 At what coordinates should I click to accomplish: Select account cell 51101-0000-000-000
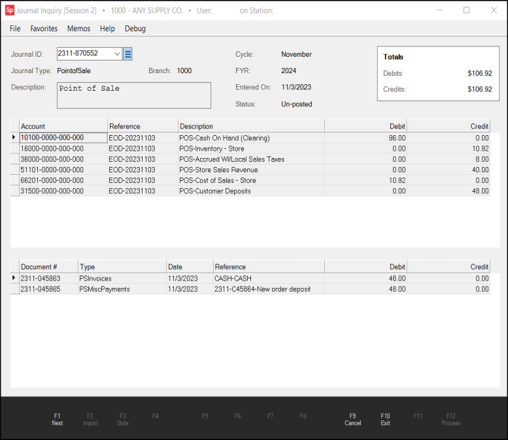coord(63,170)
